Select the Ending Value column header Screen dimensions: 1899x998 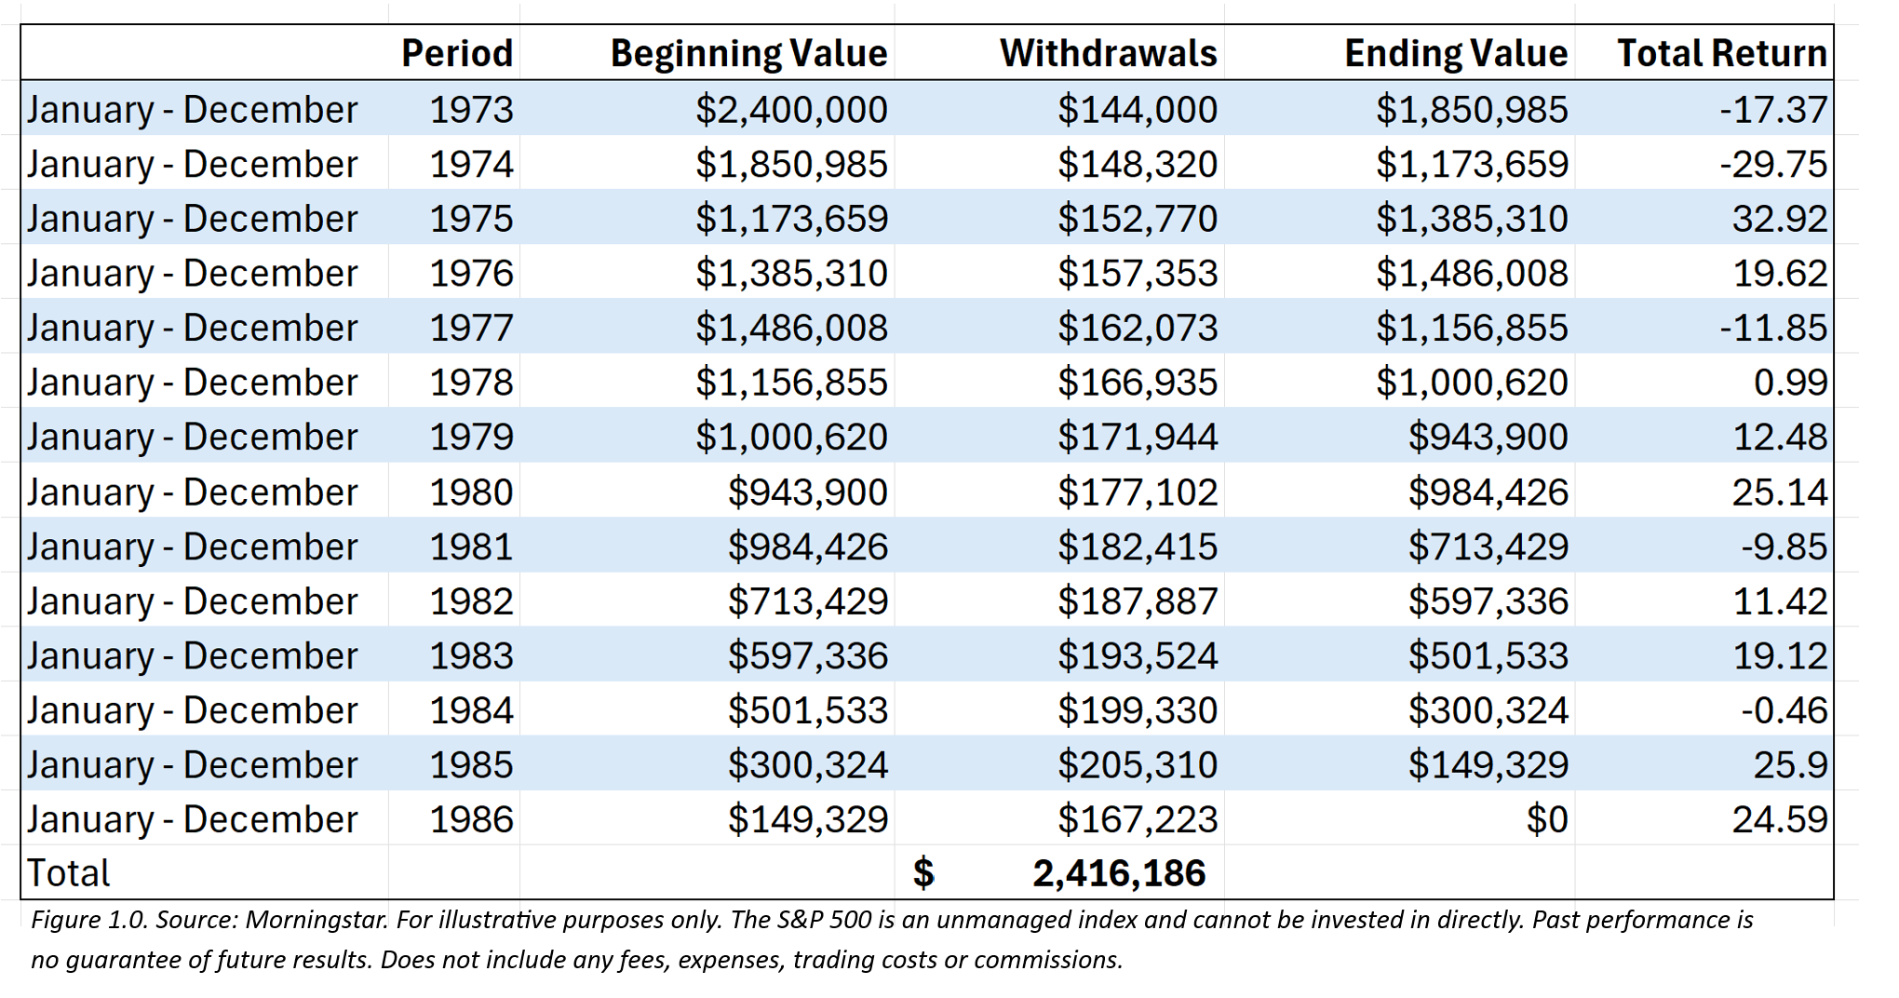1455,53
